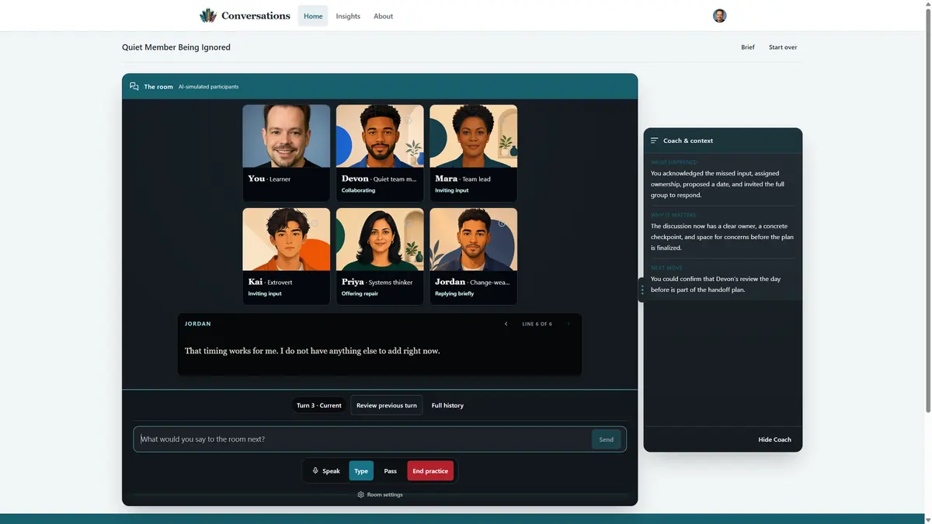The image size is (932, 524).
Task: Click the 'WHAT HAPPENED' coach heading
Action: [674, 162]
